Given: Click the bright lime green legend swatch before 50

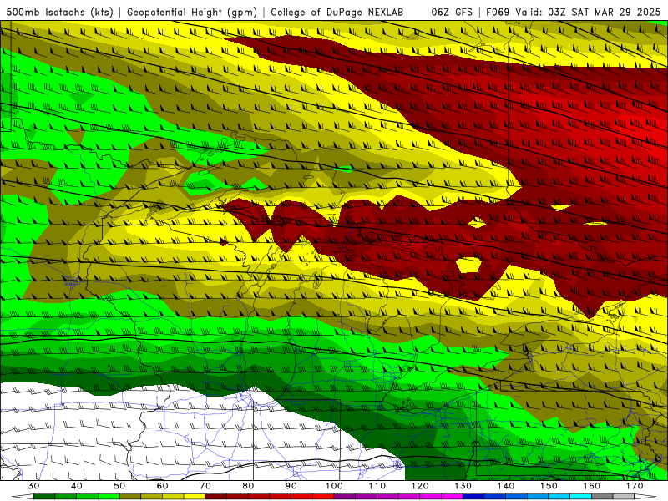Looking at the screenshot, I should (x=109, y=497).
